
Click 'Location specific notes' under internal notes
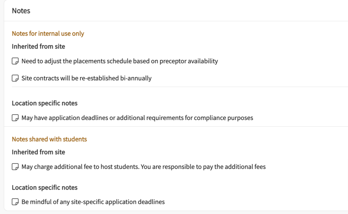(x=44, y=103)
